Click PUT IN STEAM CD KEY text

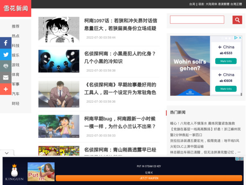click(x=149, y=166)
